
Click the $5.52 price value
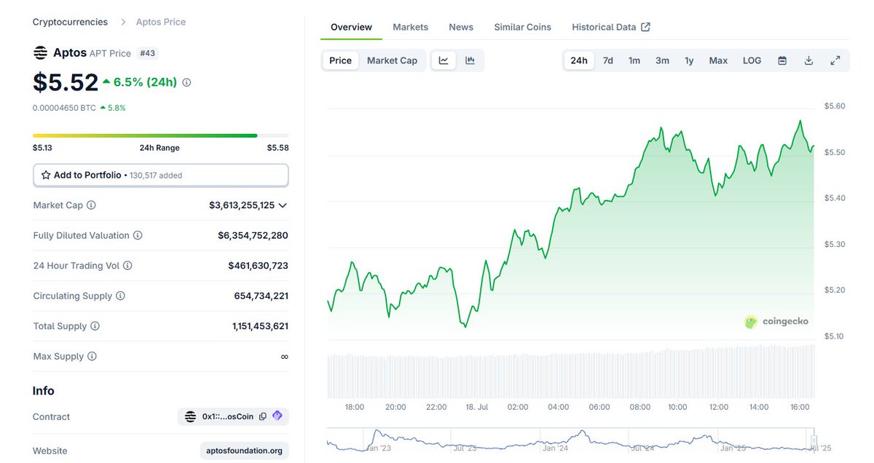(x=66, y=82)
